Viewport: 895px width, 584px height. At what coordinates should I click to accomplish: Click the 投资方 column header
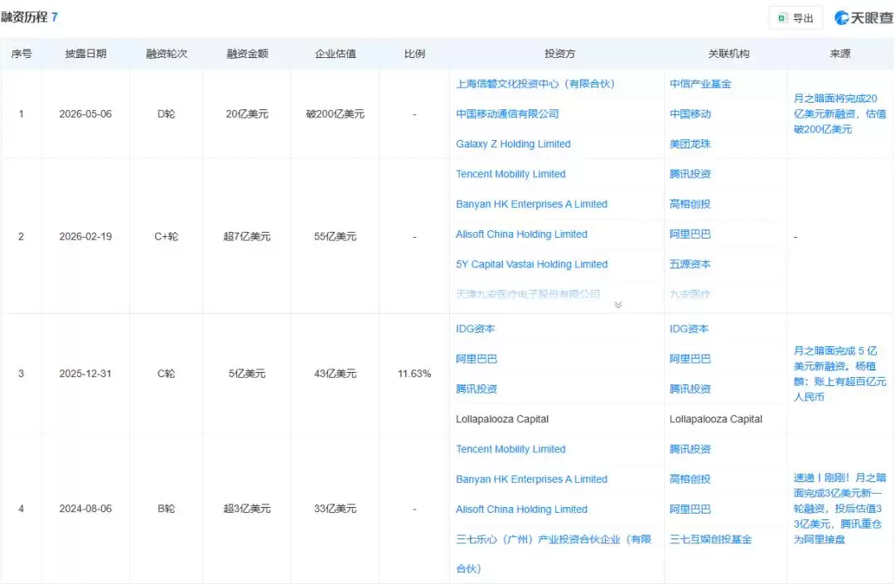(x=559, y=54)
